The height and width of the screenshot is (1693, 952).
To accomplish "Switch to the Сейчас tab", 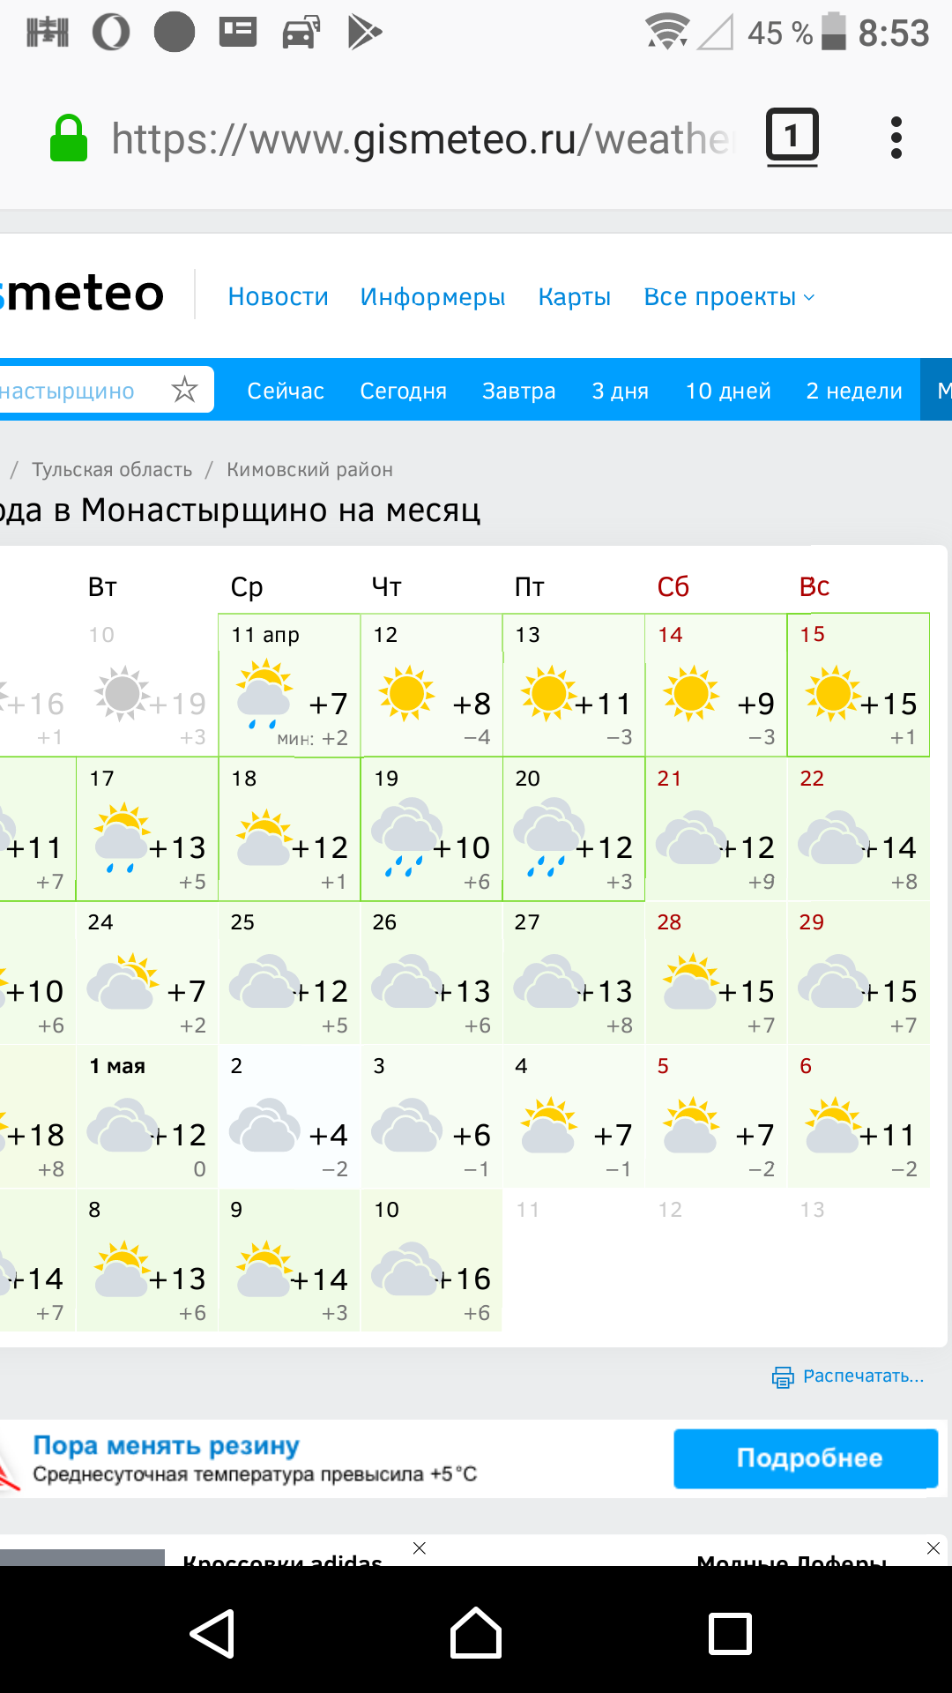I will [x=286, y=391].
